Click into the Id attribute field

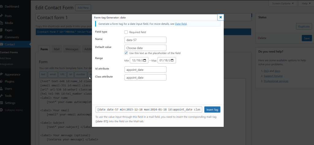[x=145, y=70]
